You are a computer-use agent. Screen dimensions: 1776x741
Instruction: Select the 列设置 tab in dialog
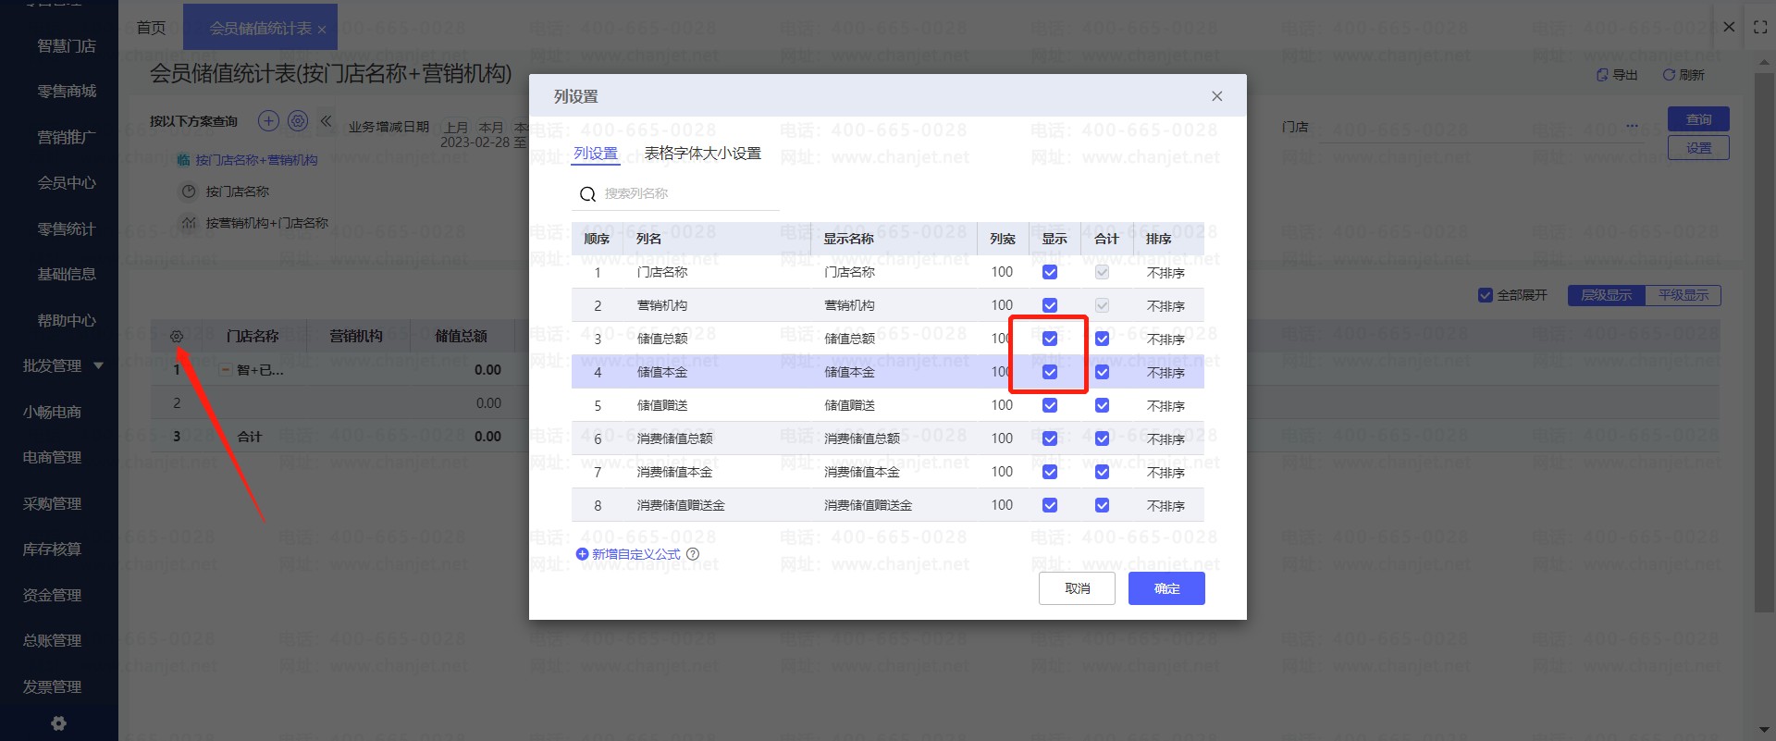coord(596,154)
